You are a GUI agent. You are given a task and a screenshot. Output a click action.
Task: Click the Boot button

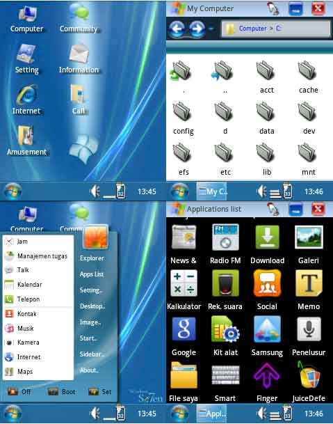62,391
